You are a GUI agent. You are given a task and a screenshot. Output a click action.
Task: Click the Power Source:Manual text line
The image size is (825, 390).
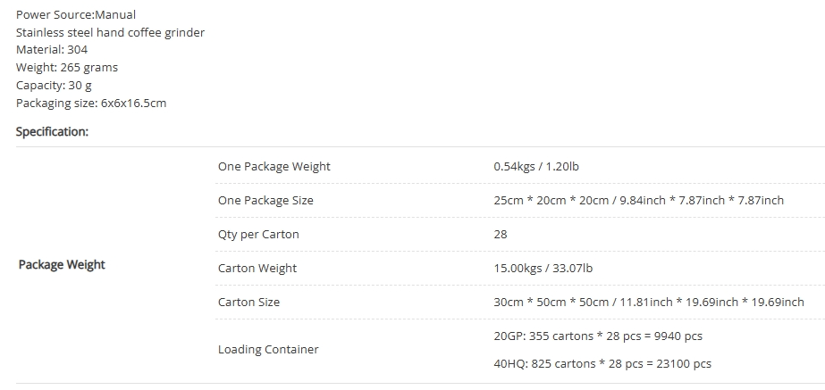coord(76,14)
